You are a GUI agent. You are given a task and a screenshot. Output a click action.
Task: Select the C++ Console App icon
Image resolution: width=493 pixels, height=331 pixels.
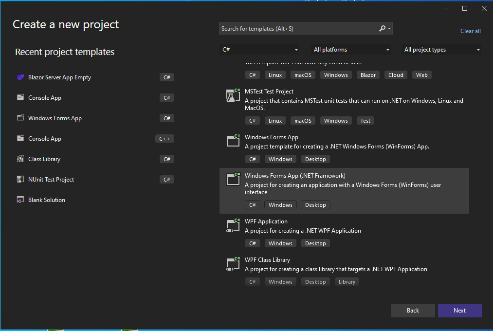[x=20, y=139]
